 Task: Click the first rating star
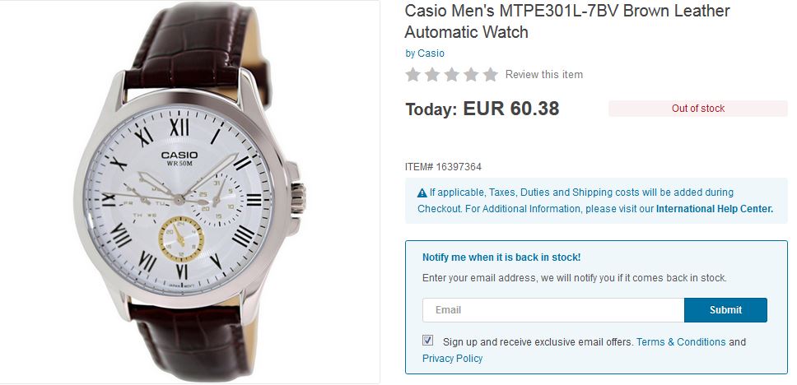[x=413, y=75]
